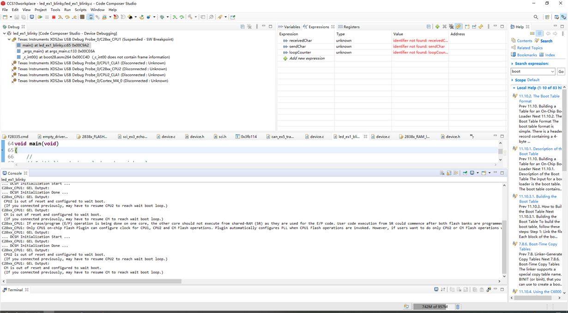Open Display Selected Console dropdown arrow

click(477, 173)
